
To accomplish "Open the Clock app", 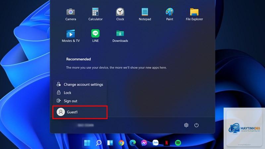I will point(120,14).
